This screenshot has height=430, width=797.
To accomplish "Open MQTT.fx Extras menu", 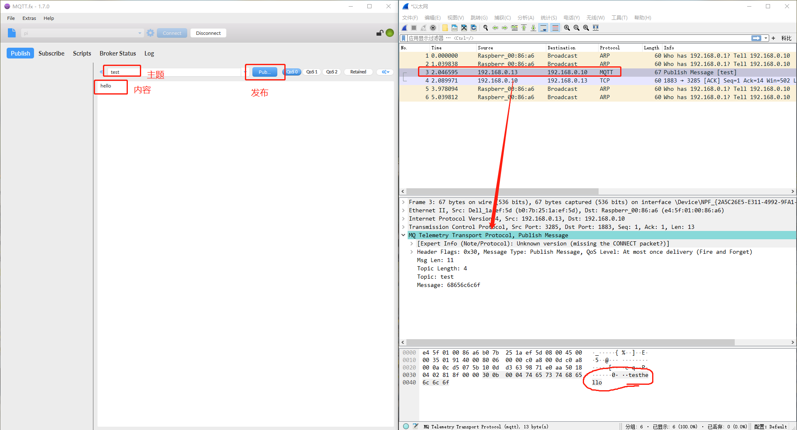I will click(29, 18).
